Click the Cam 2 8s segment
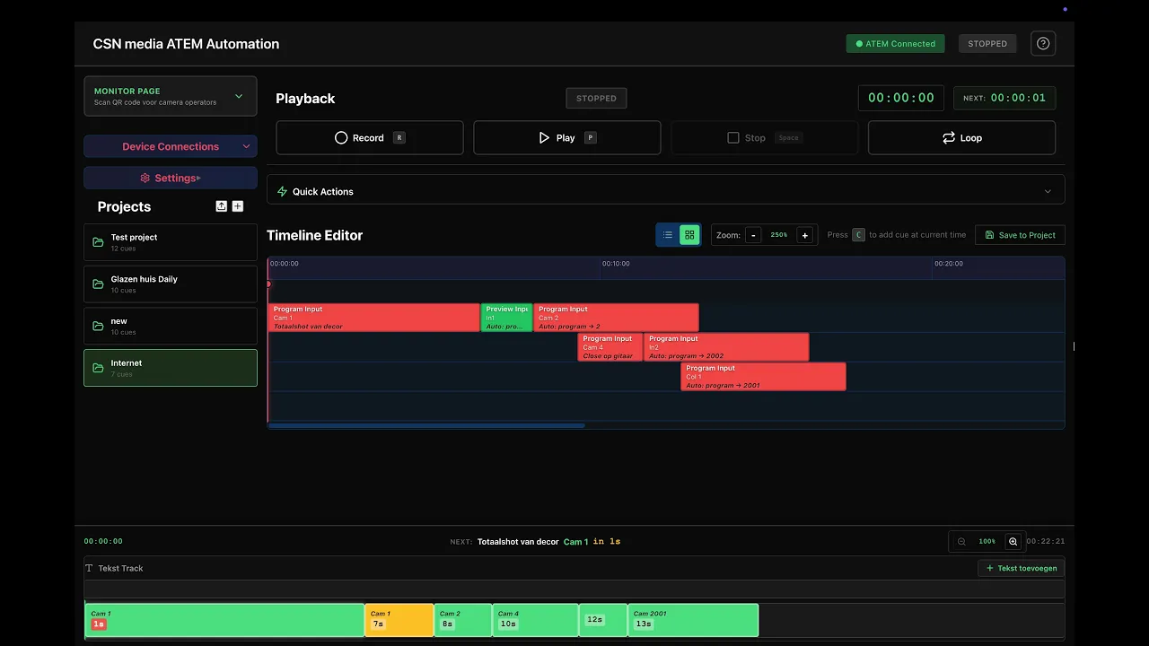Image resolution: width=1149 pixels, height=646 pixels. [x=463, y=620]
